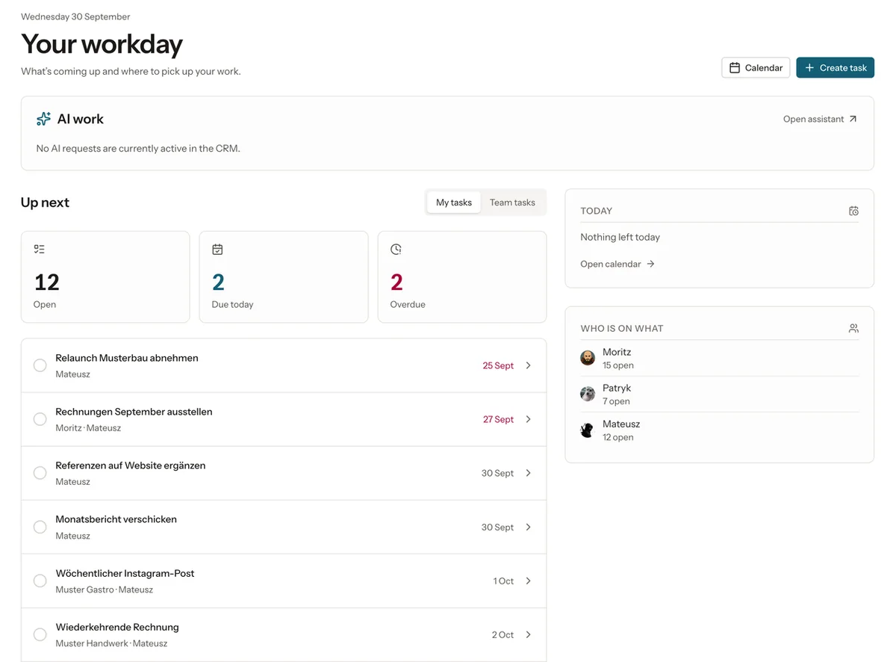Image resolution: width=896 pixels, height=662 pixels.
Task: Click Mateusz's 12 open count
Action: (618, 437)
